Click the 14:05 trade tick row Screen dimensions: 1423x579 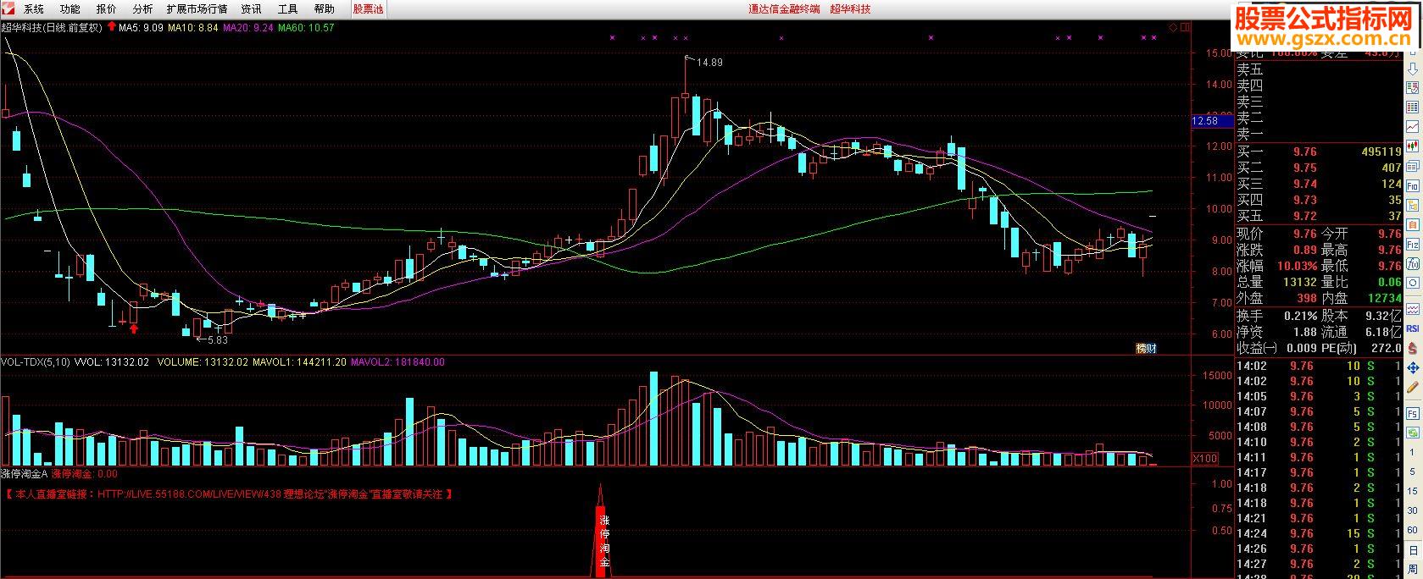[1319, 397]
